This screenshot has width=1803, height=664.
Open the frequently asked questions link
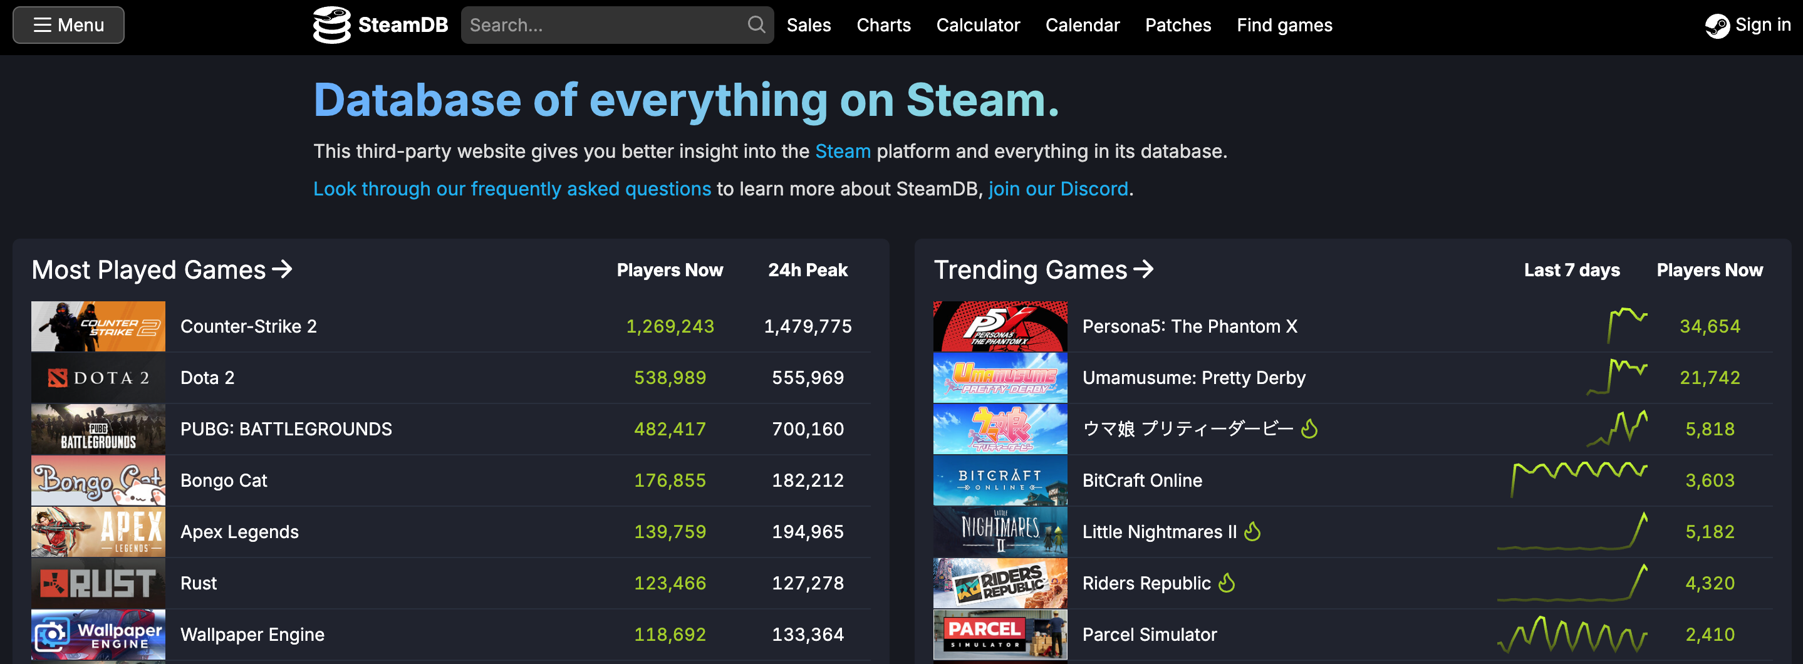click(512, 189)
